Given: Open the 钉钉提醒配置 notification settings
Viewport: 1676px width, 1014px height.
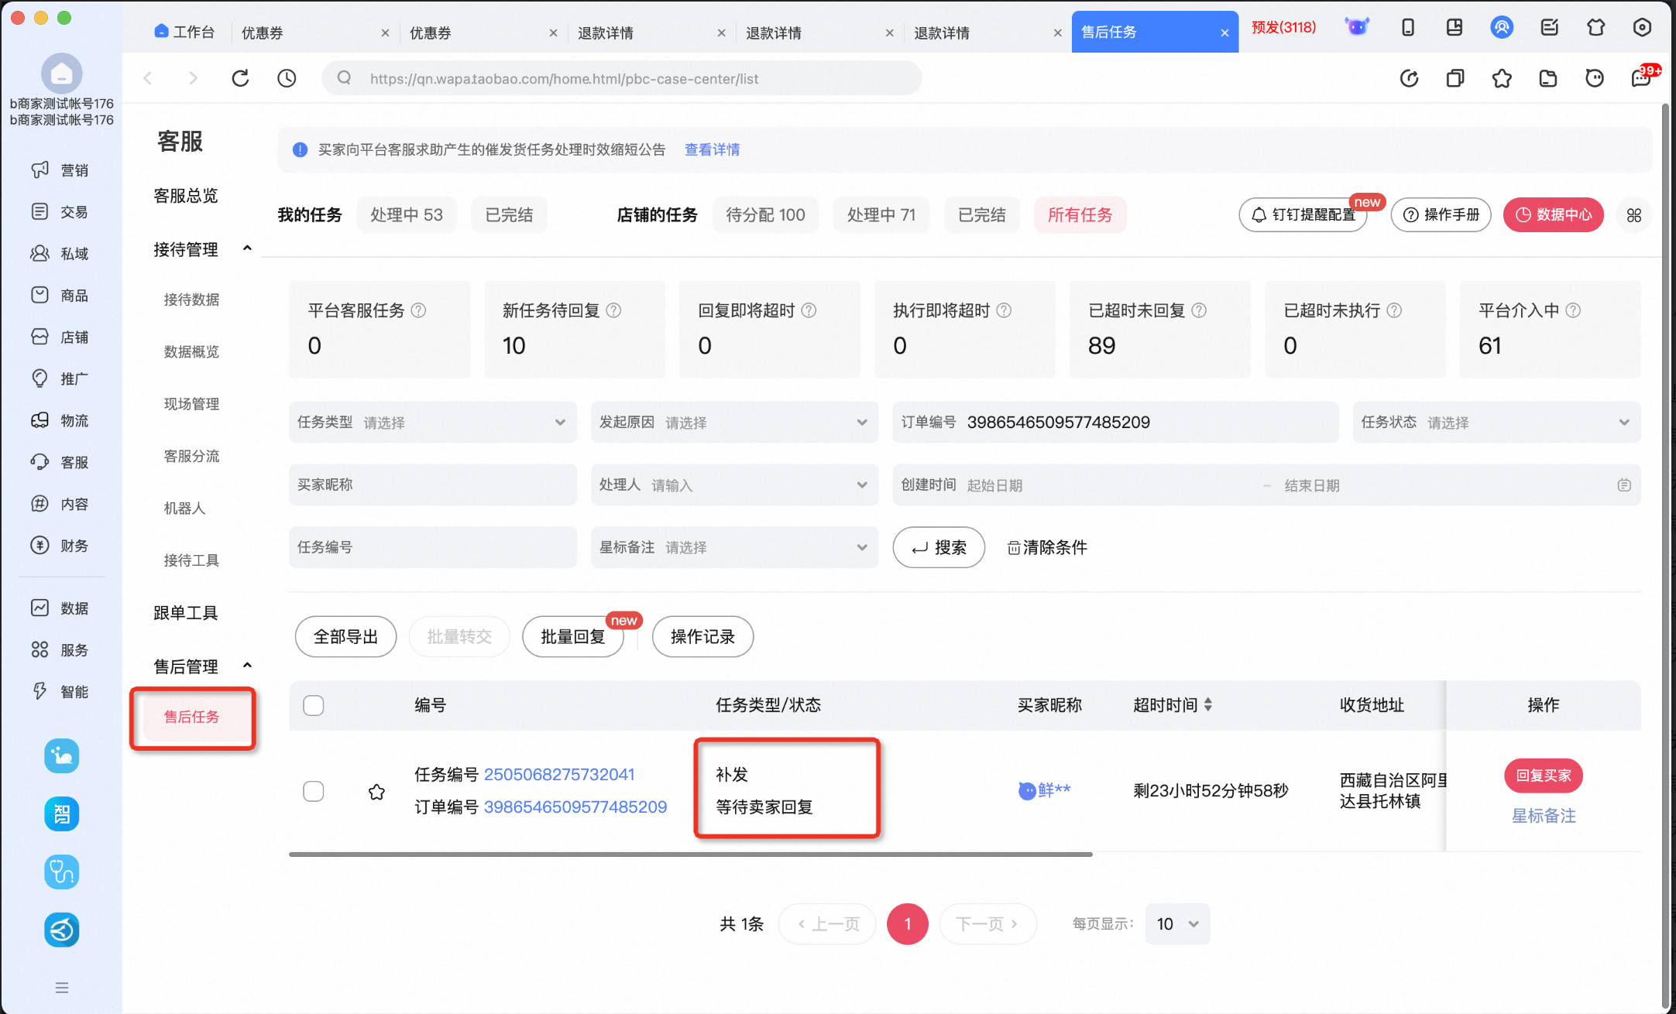Looking at the screenshot, I should tap(1303, 215).
